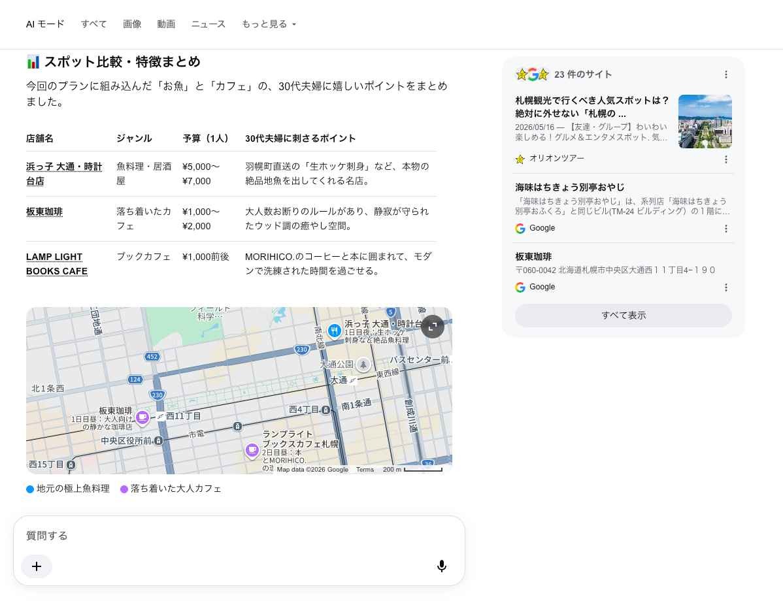Switch to the 動画 tab
Screen dimensions: 783x601
click(x=166, y=24)
